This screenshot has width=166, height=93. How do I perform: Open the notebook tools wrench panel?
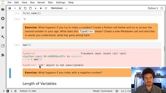point(3,37)
